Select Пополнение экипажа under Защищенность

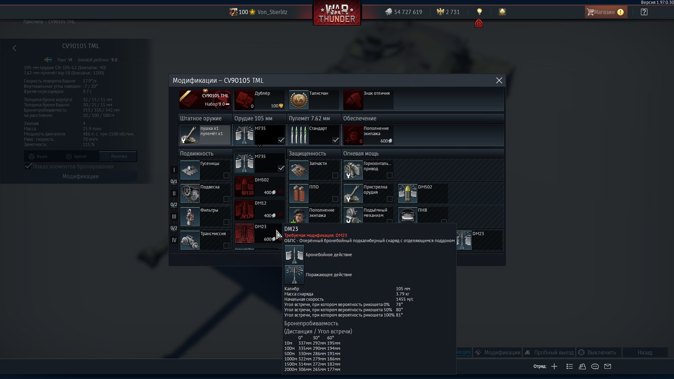(299, 215)
